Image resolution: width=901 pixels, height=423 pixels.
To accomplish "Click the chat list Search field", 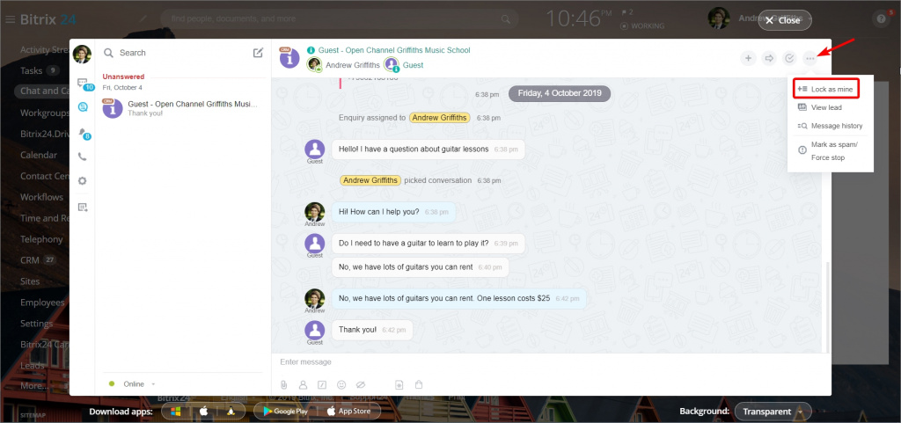I will coord(177,53).
